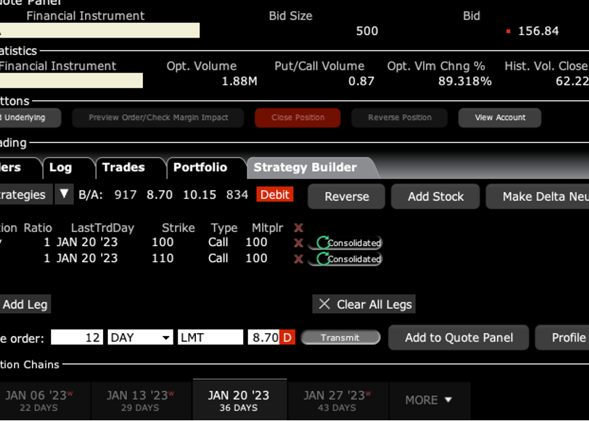Click Add to Quote Panel button

[459, 337]
